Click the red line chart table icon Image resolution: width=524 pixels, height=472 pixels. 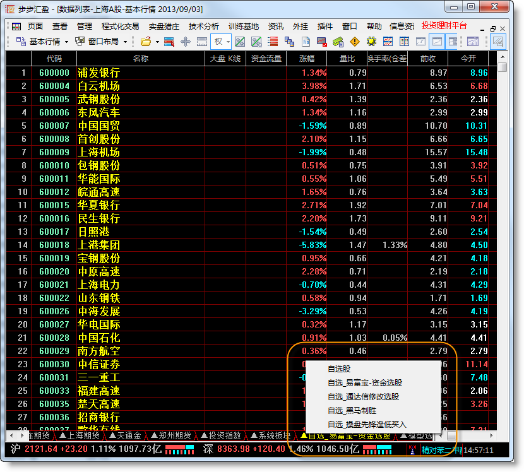click(388, 42)
